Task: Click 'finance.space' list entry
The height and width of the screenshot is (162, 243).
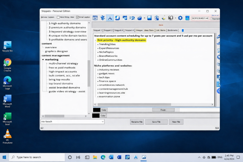Action: point(107,81)
